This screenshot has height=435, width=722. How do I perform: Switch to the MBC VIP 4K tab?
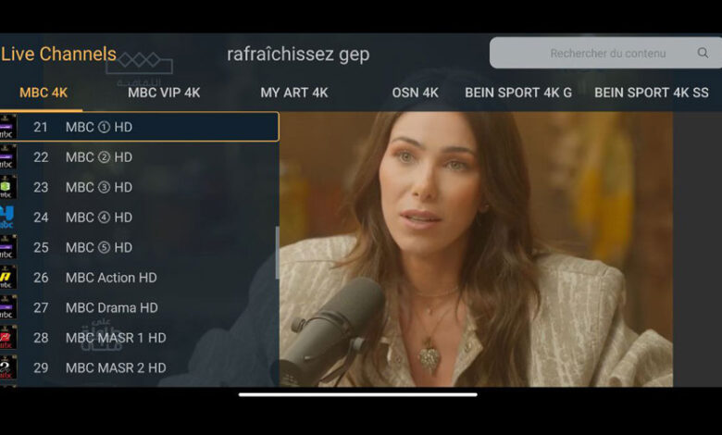pyautogui.click(x=164, y=93)
